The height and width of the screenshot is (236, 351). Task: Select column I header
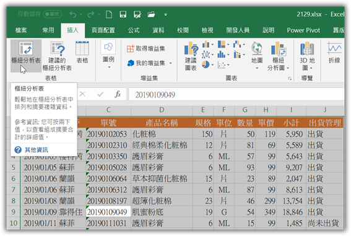click(x=291, y=110)
